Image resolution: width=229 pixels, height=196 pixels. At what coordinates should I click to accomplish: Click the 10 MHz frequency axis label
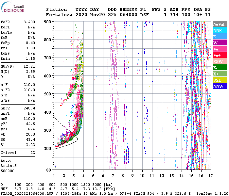(x=142, y=176)
